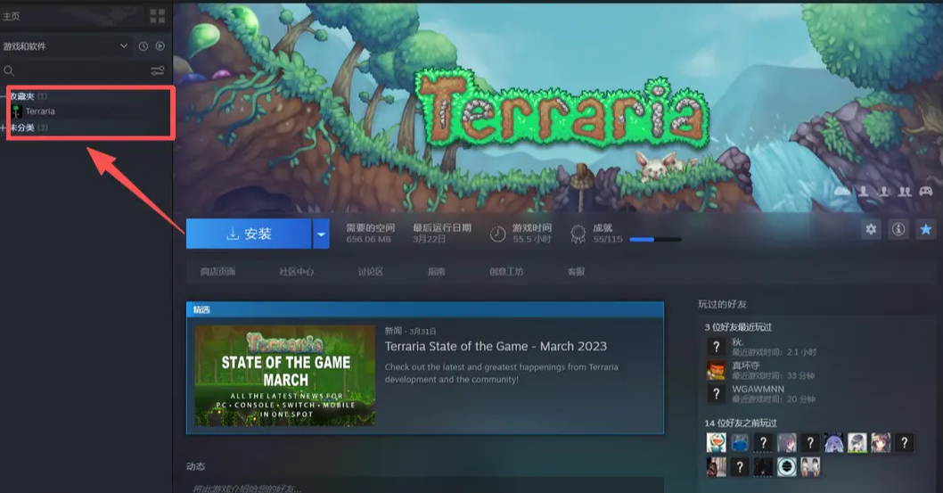
Task: Open Terraria State of the Game news title
Action: [x=496, y=346]
